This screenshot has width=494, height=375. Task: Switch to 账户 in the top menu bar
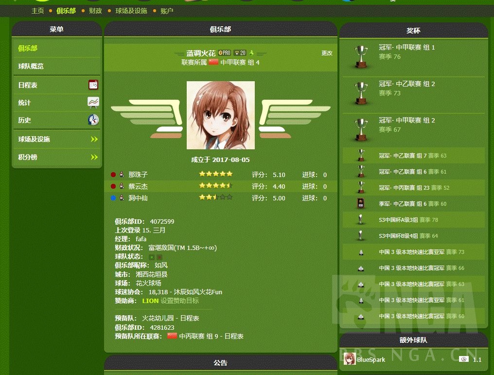pos(167,10)
